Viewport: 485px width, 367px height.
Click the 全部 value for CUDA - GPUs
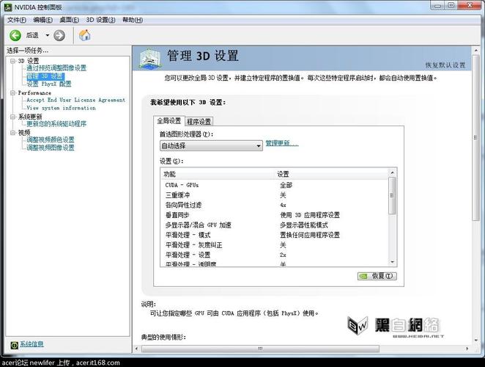286,185
